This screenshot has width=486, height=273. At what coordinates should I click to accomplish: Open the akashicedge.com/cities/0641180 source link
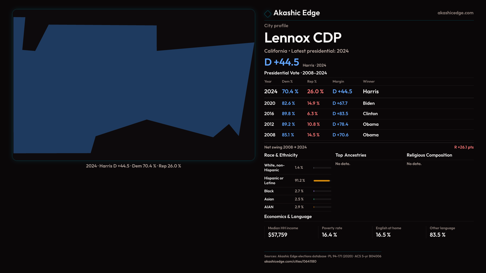click(x=290, y=261)
